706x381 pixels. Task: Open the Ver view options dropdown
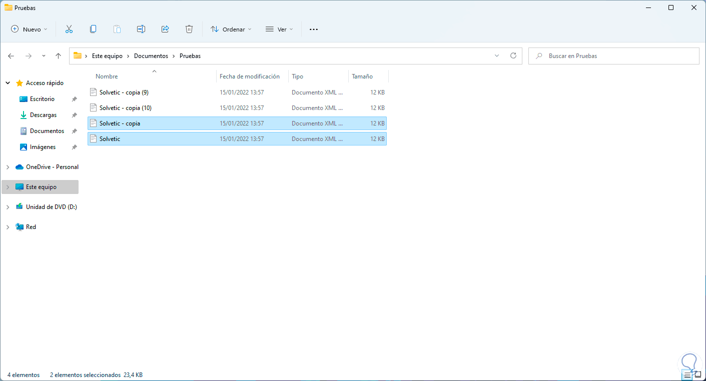click(x=279, y=29)
